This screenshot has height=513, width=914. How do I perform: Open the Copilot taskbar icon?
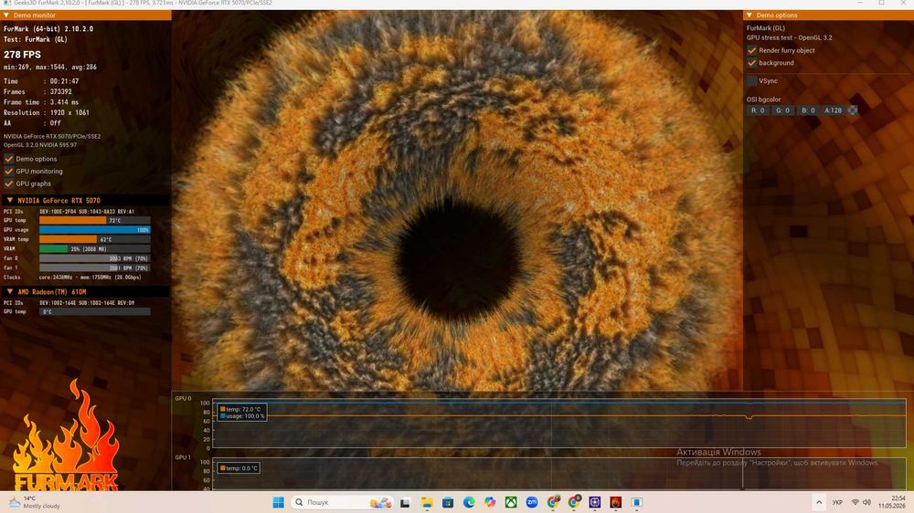pyautogui.click(x=490, y=502)
